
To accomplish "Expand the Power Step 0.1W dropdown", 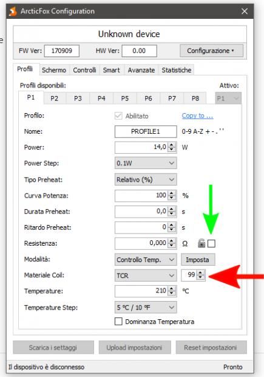I will (x=146, y=163).
